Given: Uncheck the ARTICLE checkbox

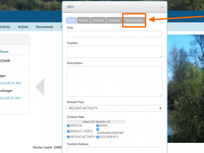Looking at the screenshot, I should 69,126.
